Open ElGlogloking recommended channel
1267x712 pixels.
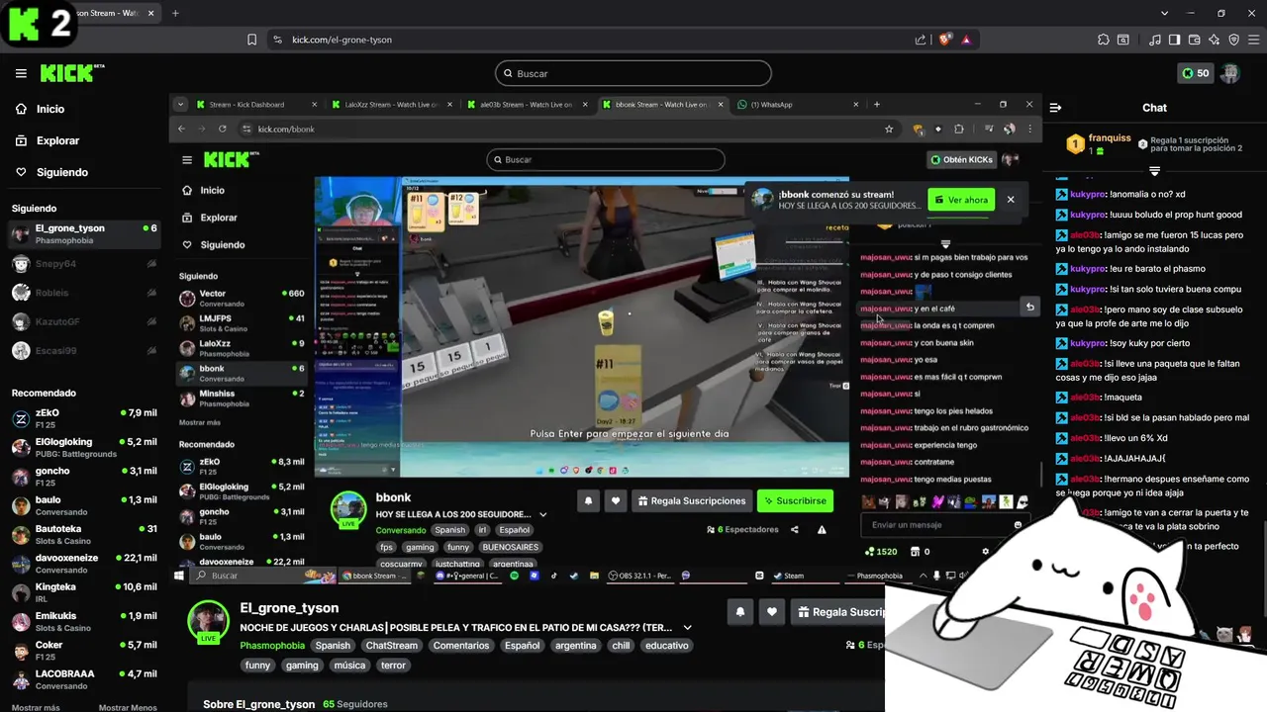(x=84, y=447)
